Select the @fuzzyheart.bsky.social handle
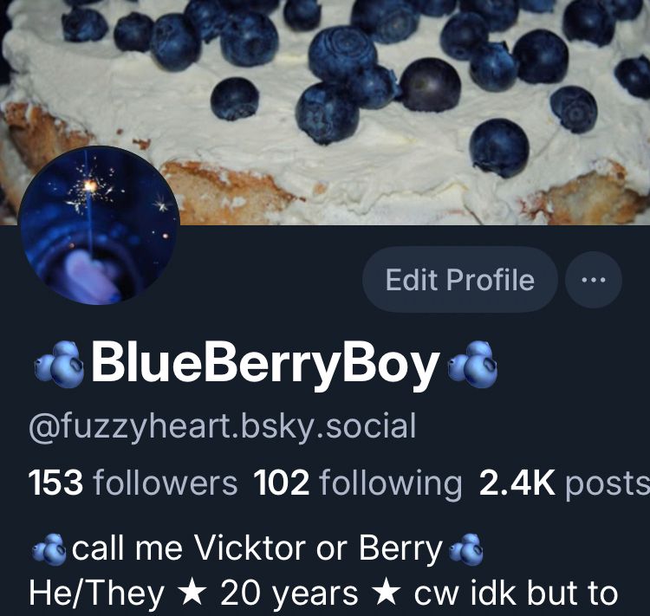 pyautogui.click(x=222, y=426)
